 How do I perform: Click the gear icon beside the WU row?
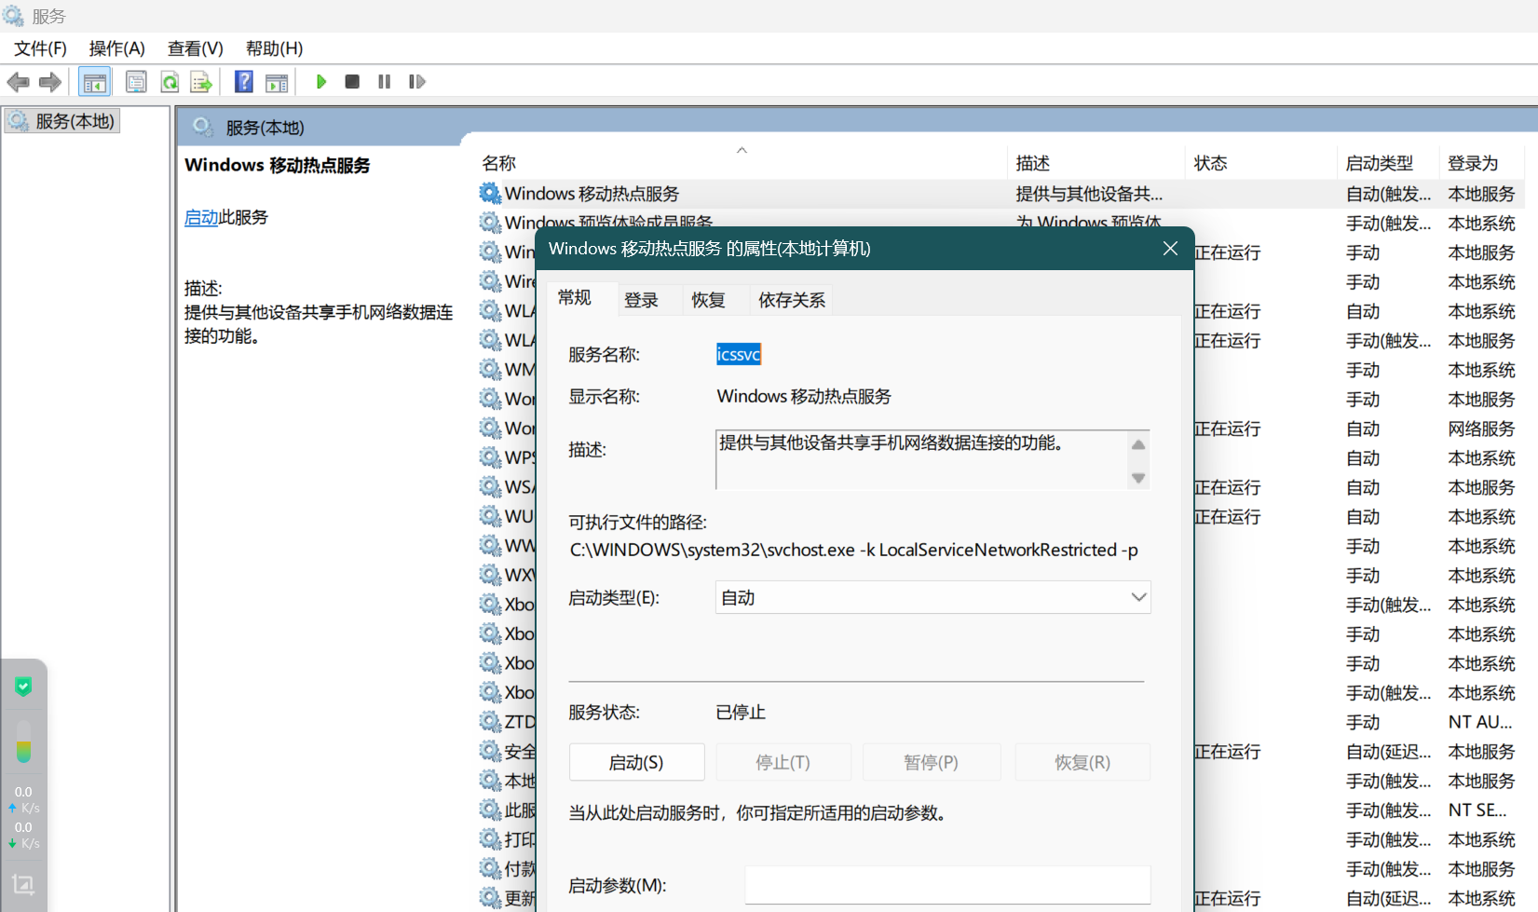[x=490, y=516]
